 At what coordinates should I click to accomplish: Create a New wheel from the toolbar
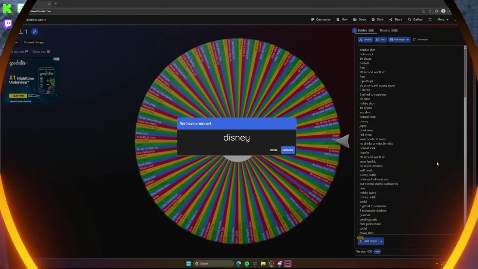342,19
